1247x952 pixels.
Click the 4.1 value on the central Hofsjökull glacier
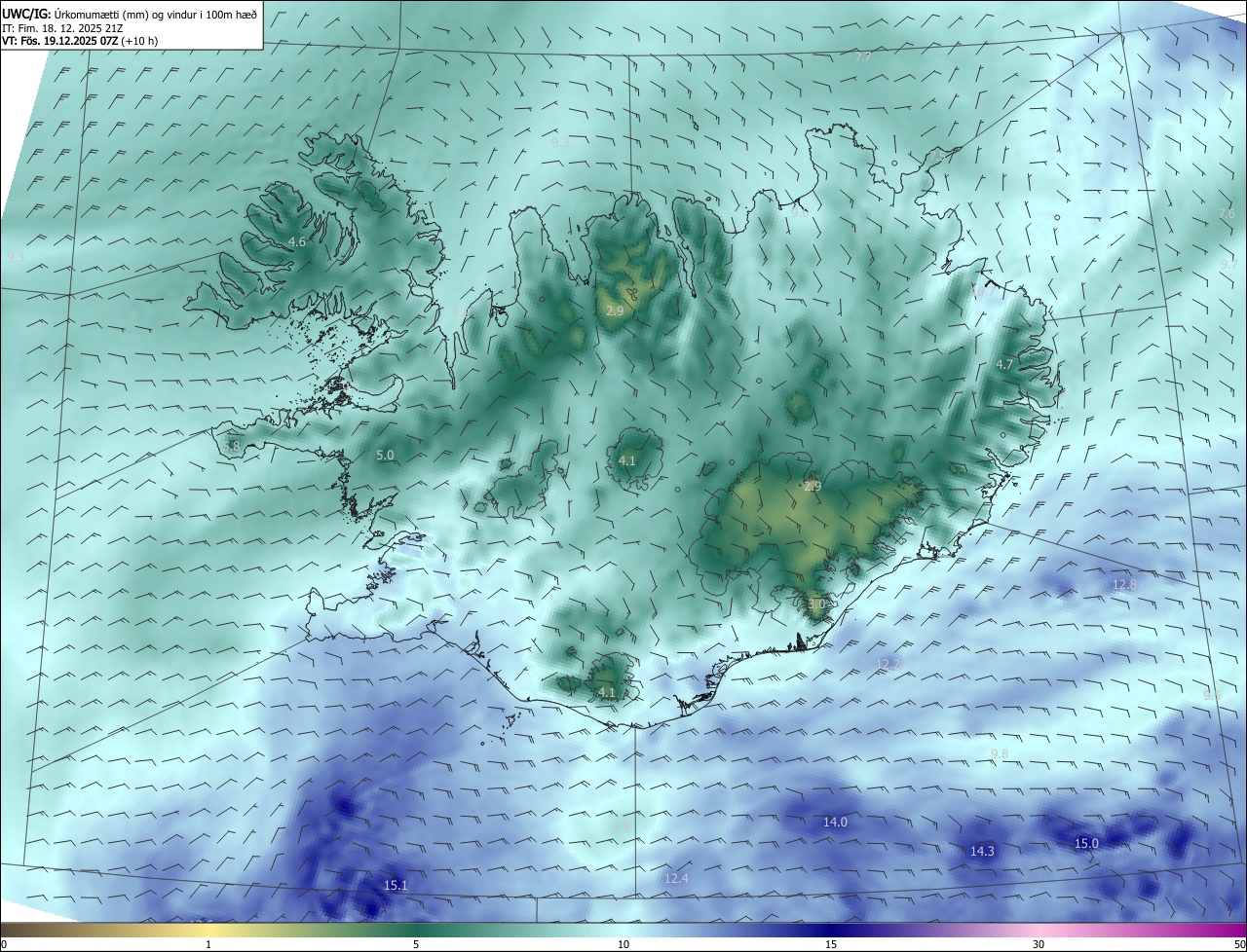click(626, 460)
